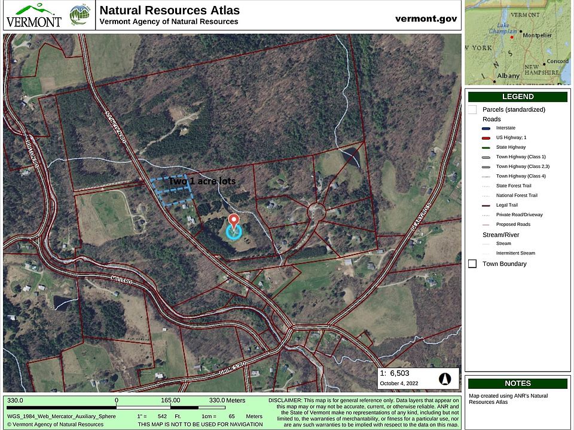Click the Agency of Natural Resources round emblem
Screen dimensions: 574x430
(x=80, y=16)
